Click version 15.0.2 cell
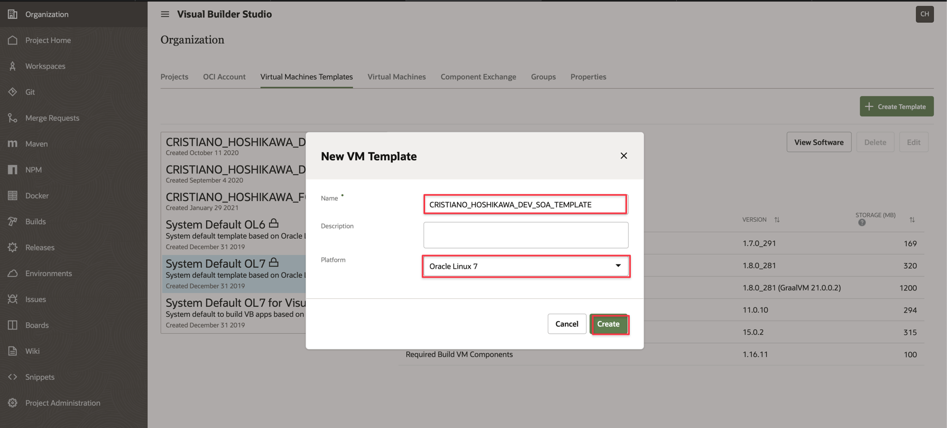The height and width of the screenshot is (428, 947). point(753,332)
